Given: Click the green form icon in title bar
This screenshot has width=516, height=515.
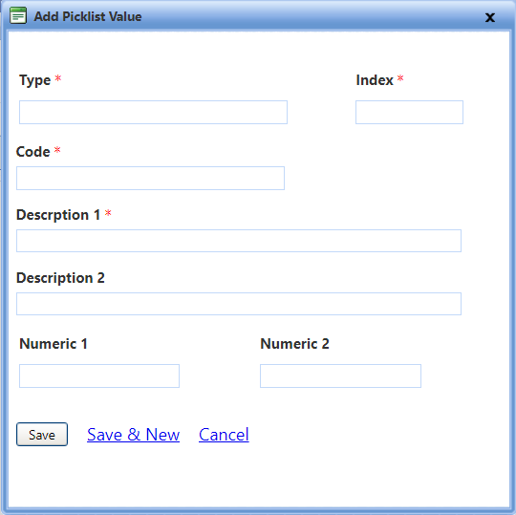Looking at the screenshot, I should click(18, 15).
